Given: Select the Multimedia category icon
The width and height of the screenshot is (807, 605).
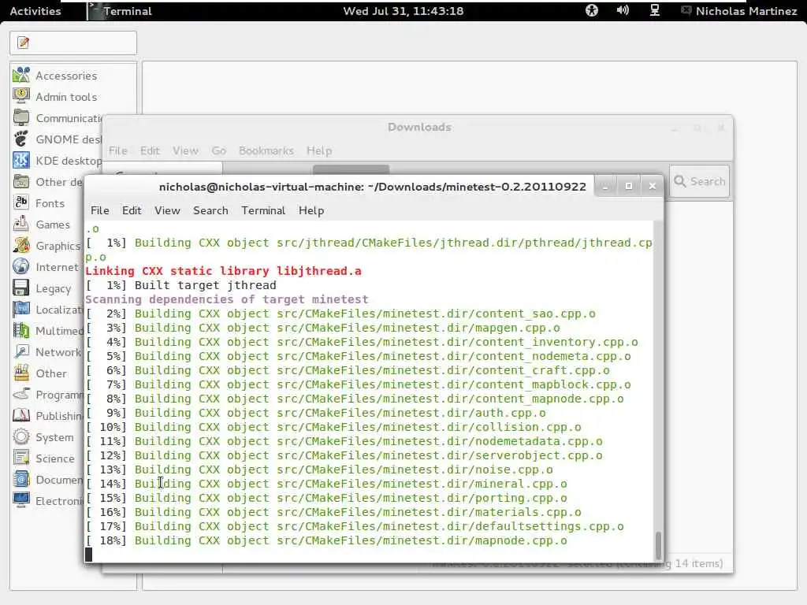Looking at the screenshot, I should 21,330.
